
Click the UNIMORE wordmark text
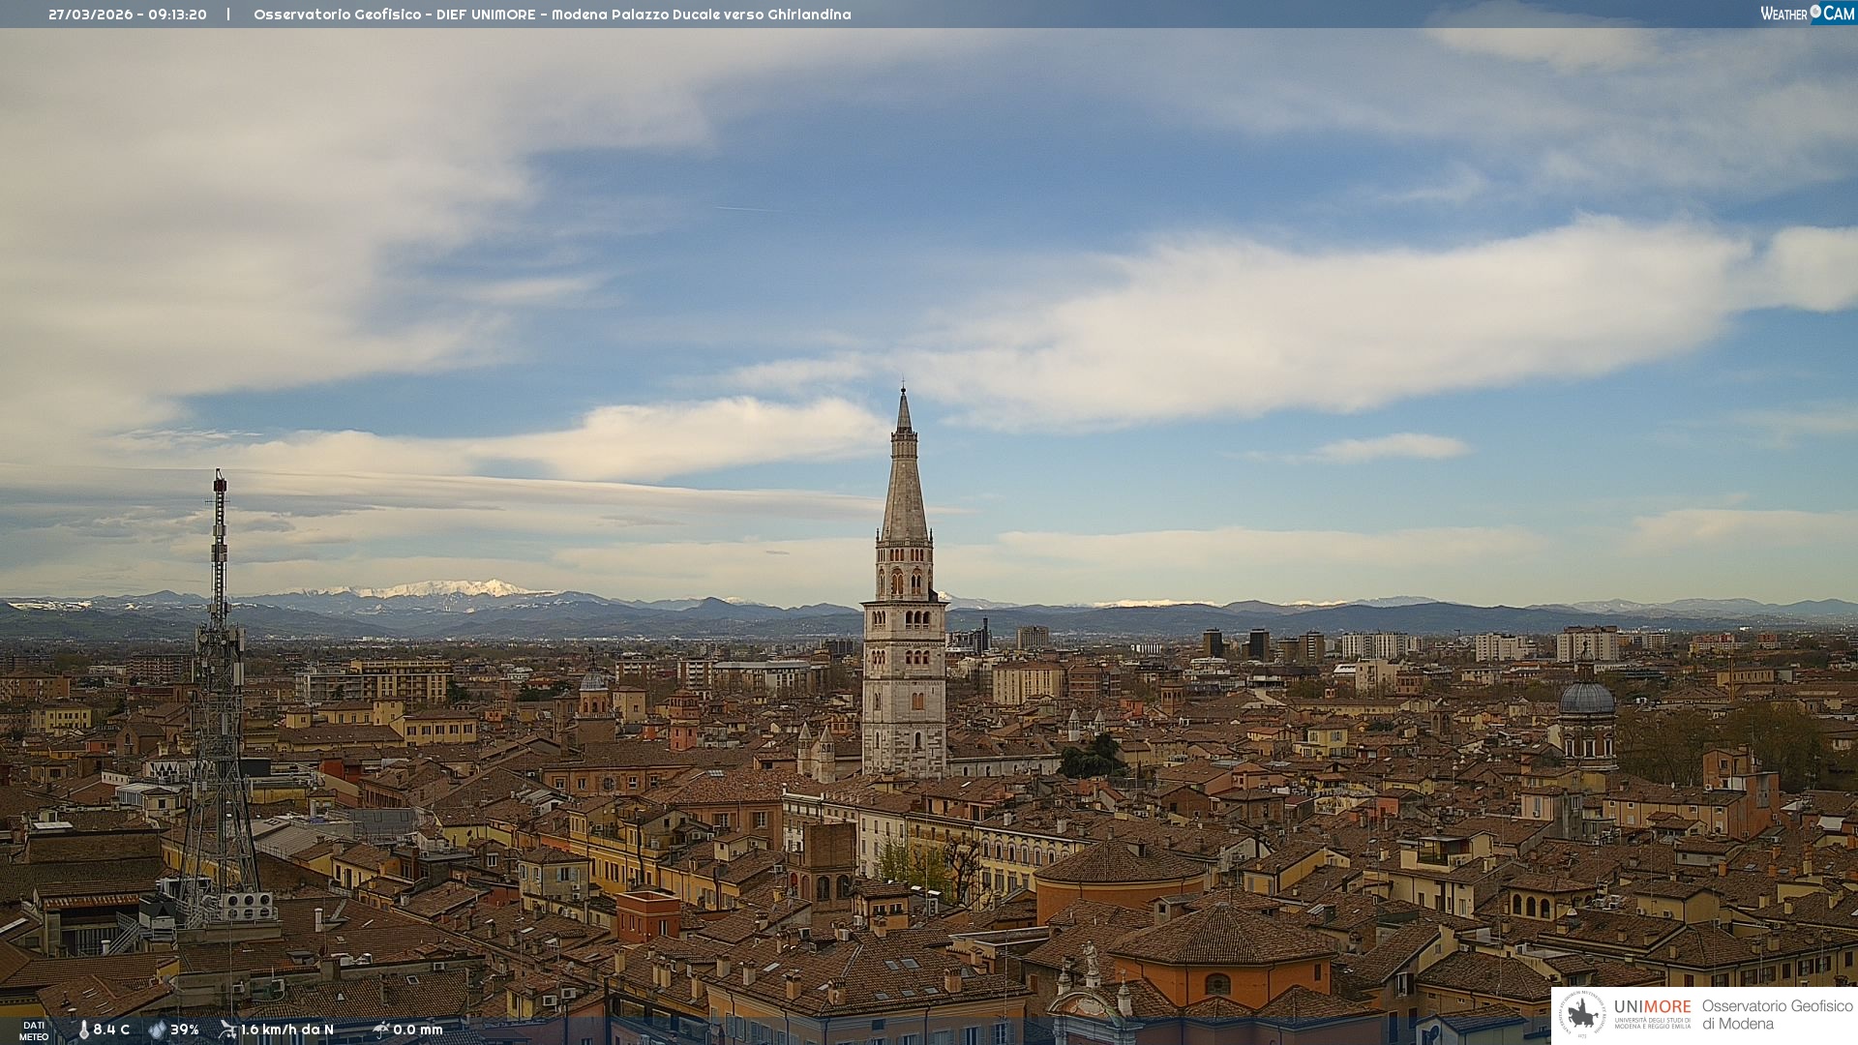click(x=1652, y=1006)
